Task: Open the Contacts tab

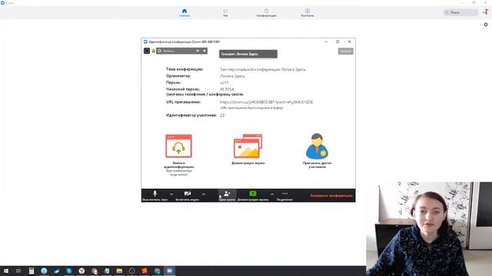Action: pos(307,12)
